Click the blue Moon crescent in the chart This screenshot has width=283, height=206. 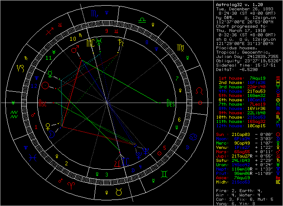click(51, 134)
